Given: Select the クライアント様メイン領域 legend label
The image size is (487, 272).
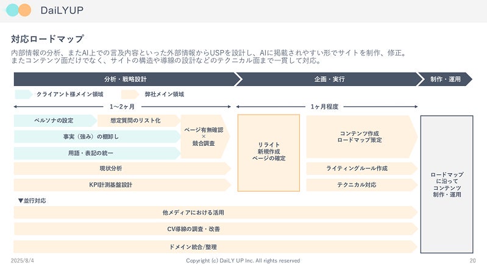Looking at the screenshot, I should click(x=70, y=94).
